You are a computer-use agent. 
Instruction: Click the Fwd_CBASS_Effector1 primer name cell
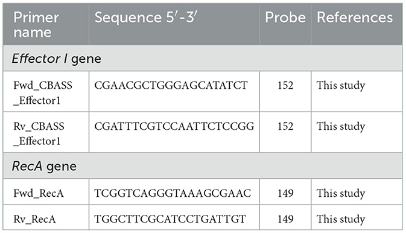coord(46,92)
